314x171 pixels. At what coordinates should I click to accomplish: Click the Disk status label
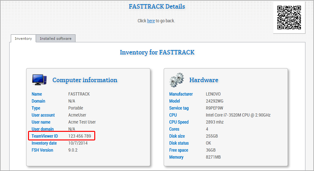point(179,143)
